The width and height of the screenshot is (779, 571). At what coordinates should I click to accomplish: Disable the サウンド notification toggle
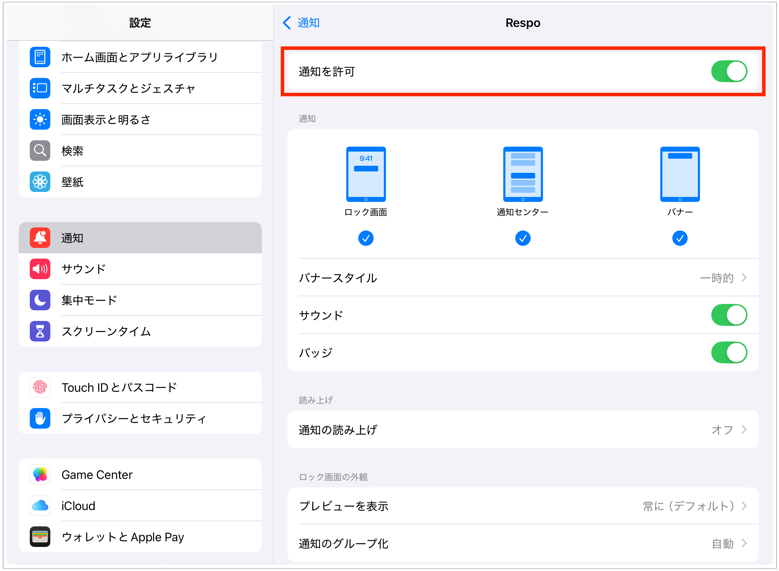click(x=729, y=315)
